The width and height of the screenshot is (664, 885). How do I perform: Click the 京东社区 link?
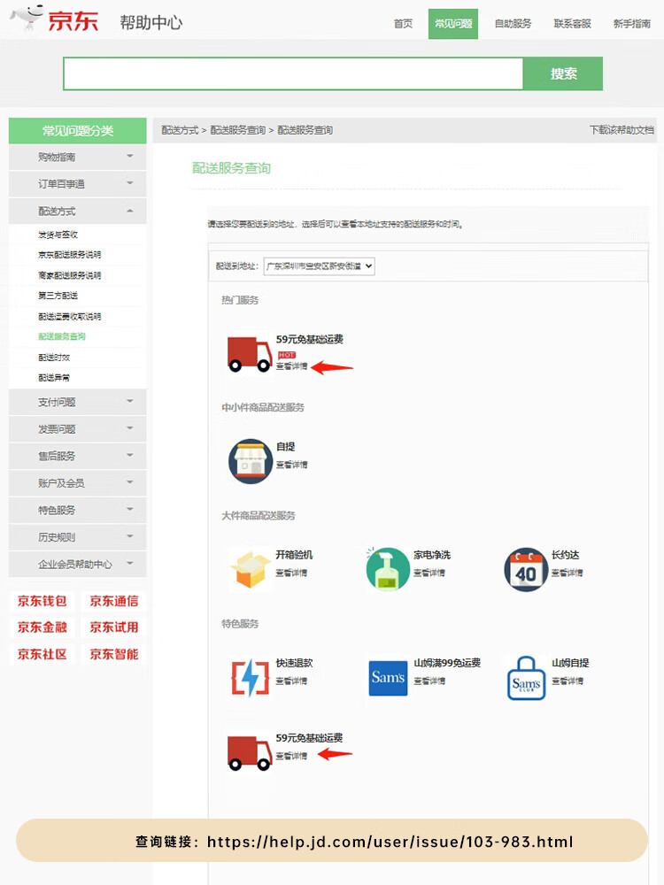[42, 654]
